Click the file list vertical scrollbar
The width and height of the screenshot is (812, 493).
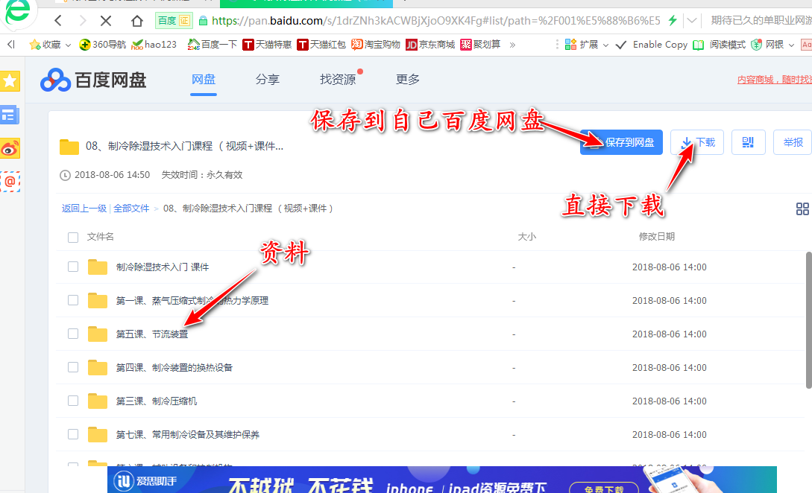point(808,320)
